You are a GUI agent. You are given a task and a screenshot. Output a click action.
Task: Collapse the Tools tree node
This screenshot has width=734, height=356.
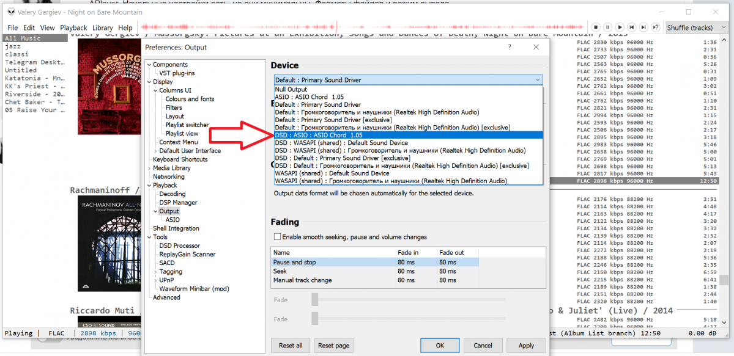(x=149, y=237)
